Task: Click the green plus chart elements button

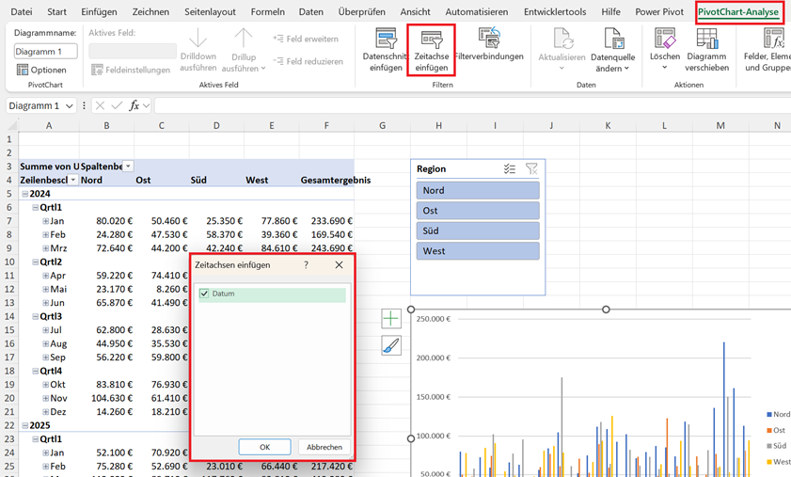Action: click(x=391, y=319)
